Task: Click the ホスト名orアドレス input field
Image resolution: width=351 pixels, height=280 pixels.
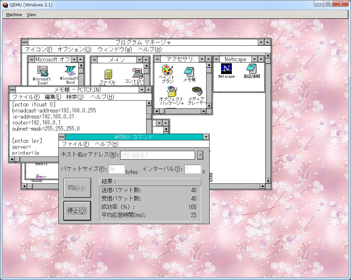Action: tap(158, 155)
